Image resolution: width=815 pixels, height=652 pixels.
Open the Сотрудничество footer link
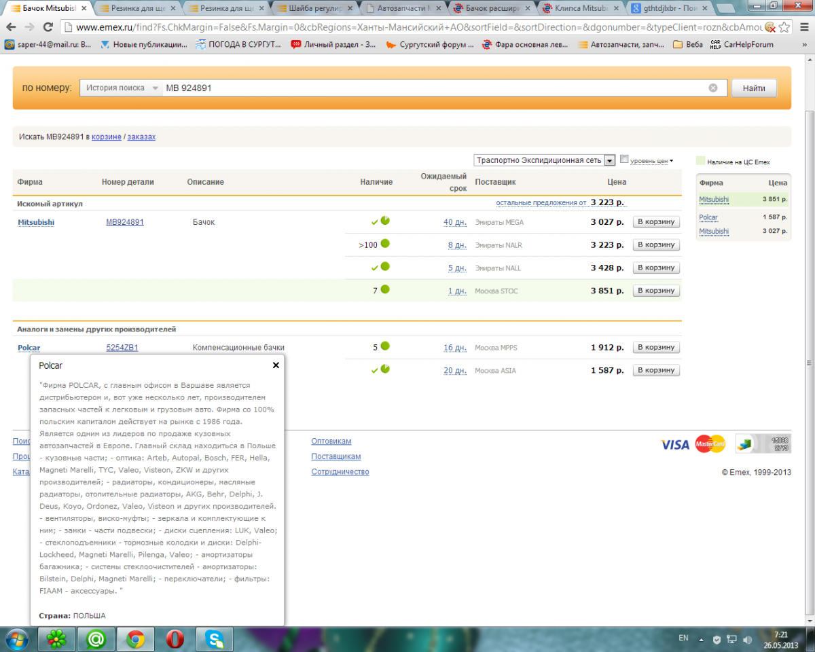(x=340, y=472)
